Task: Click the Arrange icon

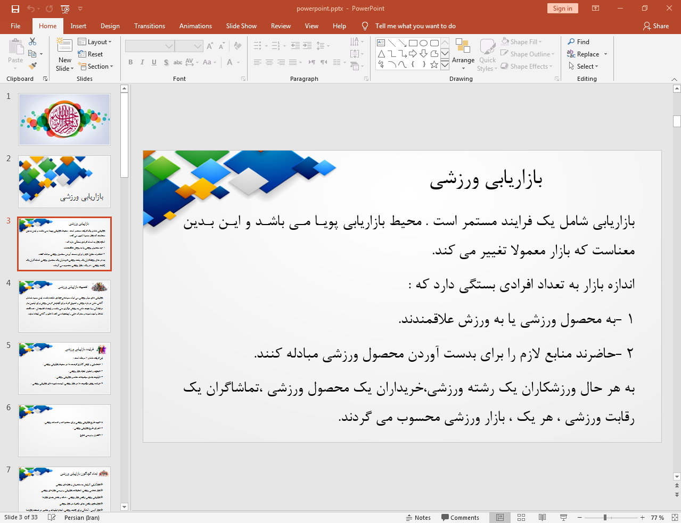Action: pyautogui.click(x=463, y=46)
